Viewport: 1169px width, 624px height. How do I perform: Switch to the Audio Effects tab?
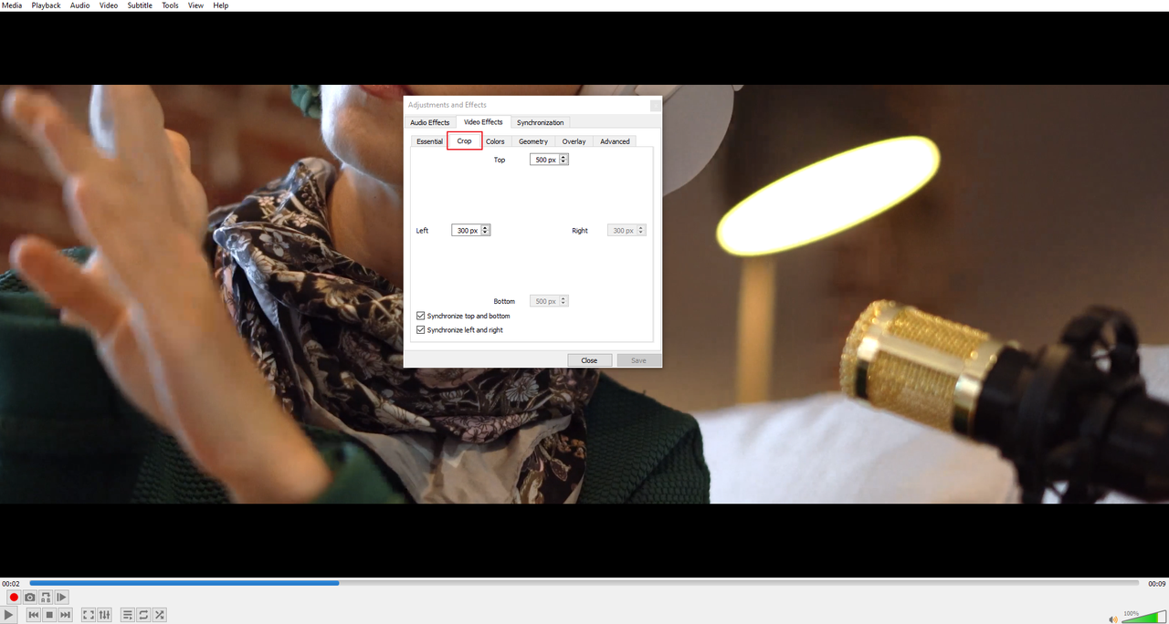(429, 122)
